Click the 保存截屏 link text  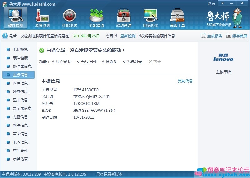pos(240,36)
